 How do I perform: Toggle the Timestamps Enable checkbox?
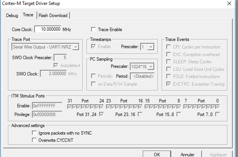point(93,46)
